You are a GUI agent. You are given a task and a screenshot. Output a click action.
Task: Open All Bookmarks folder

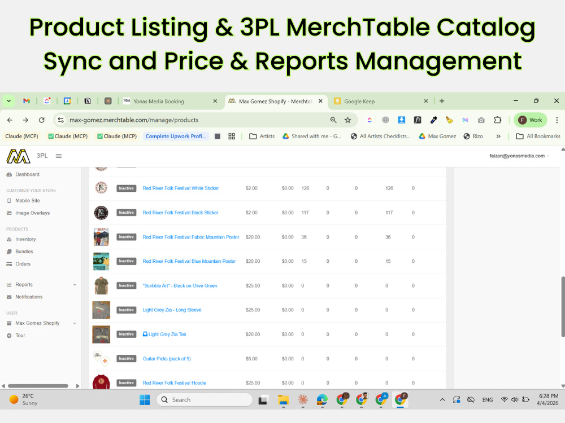click(x=538, y=136)
